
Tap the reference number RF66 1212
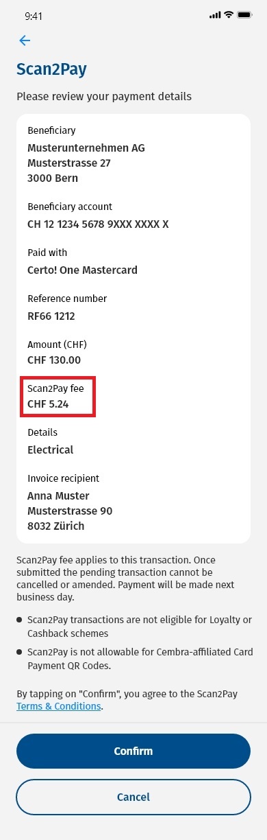51,316
